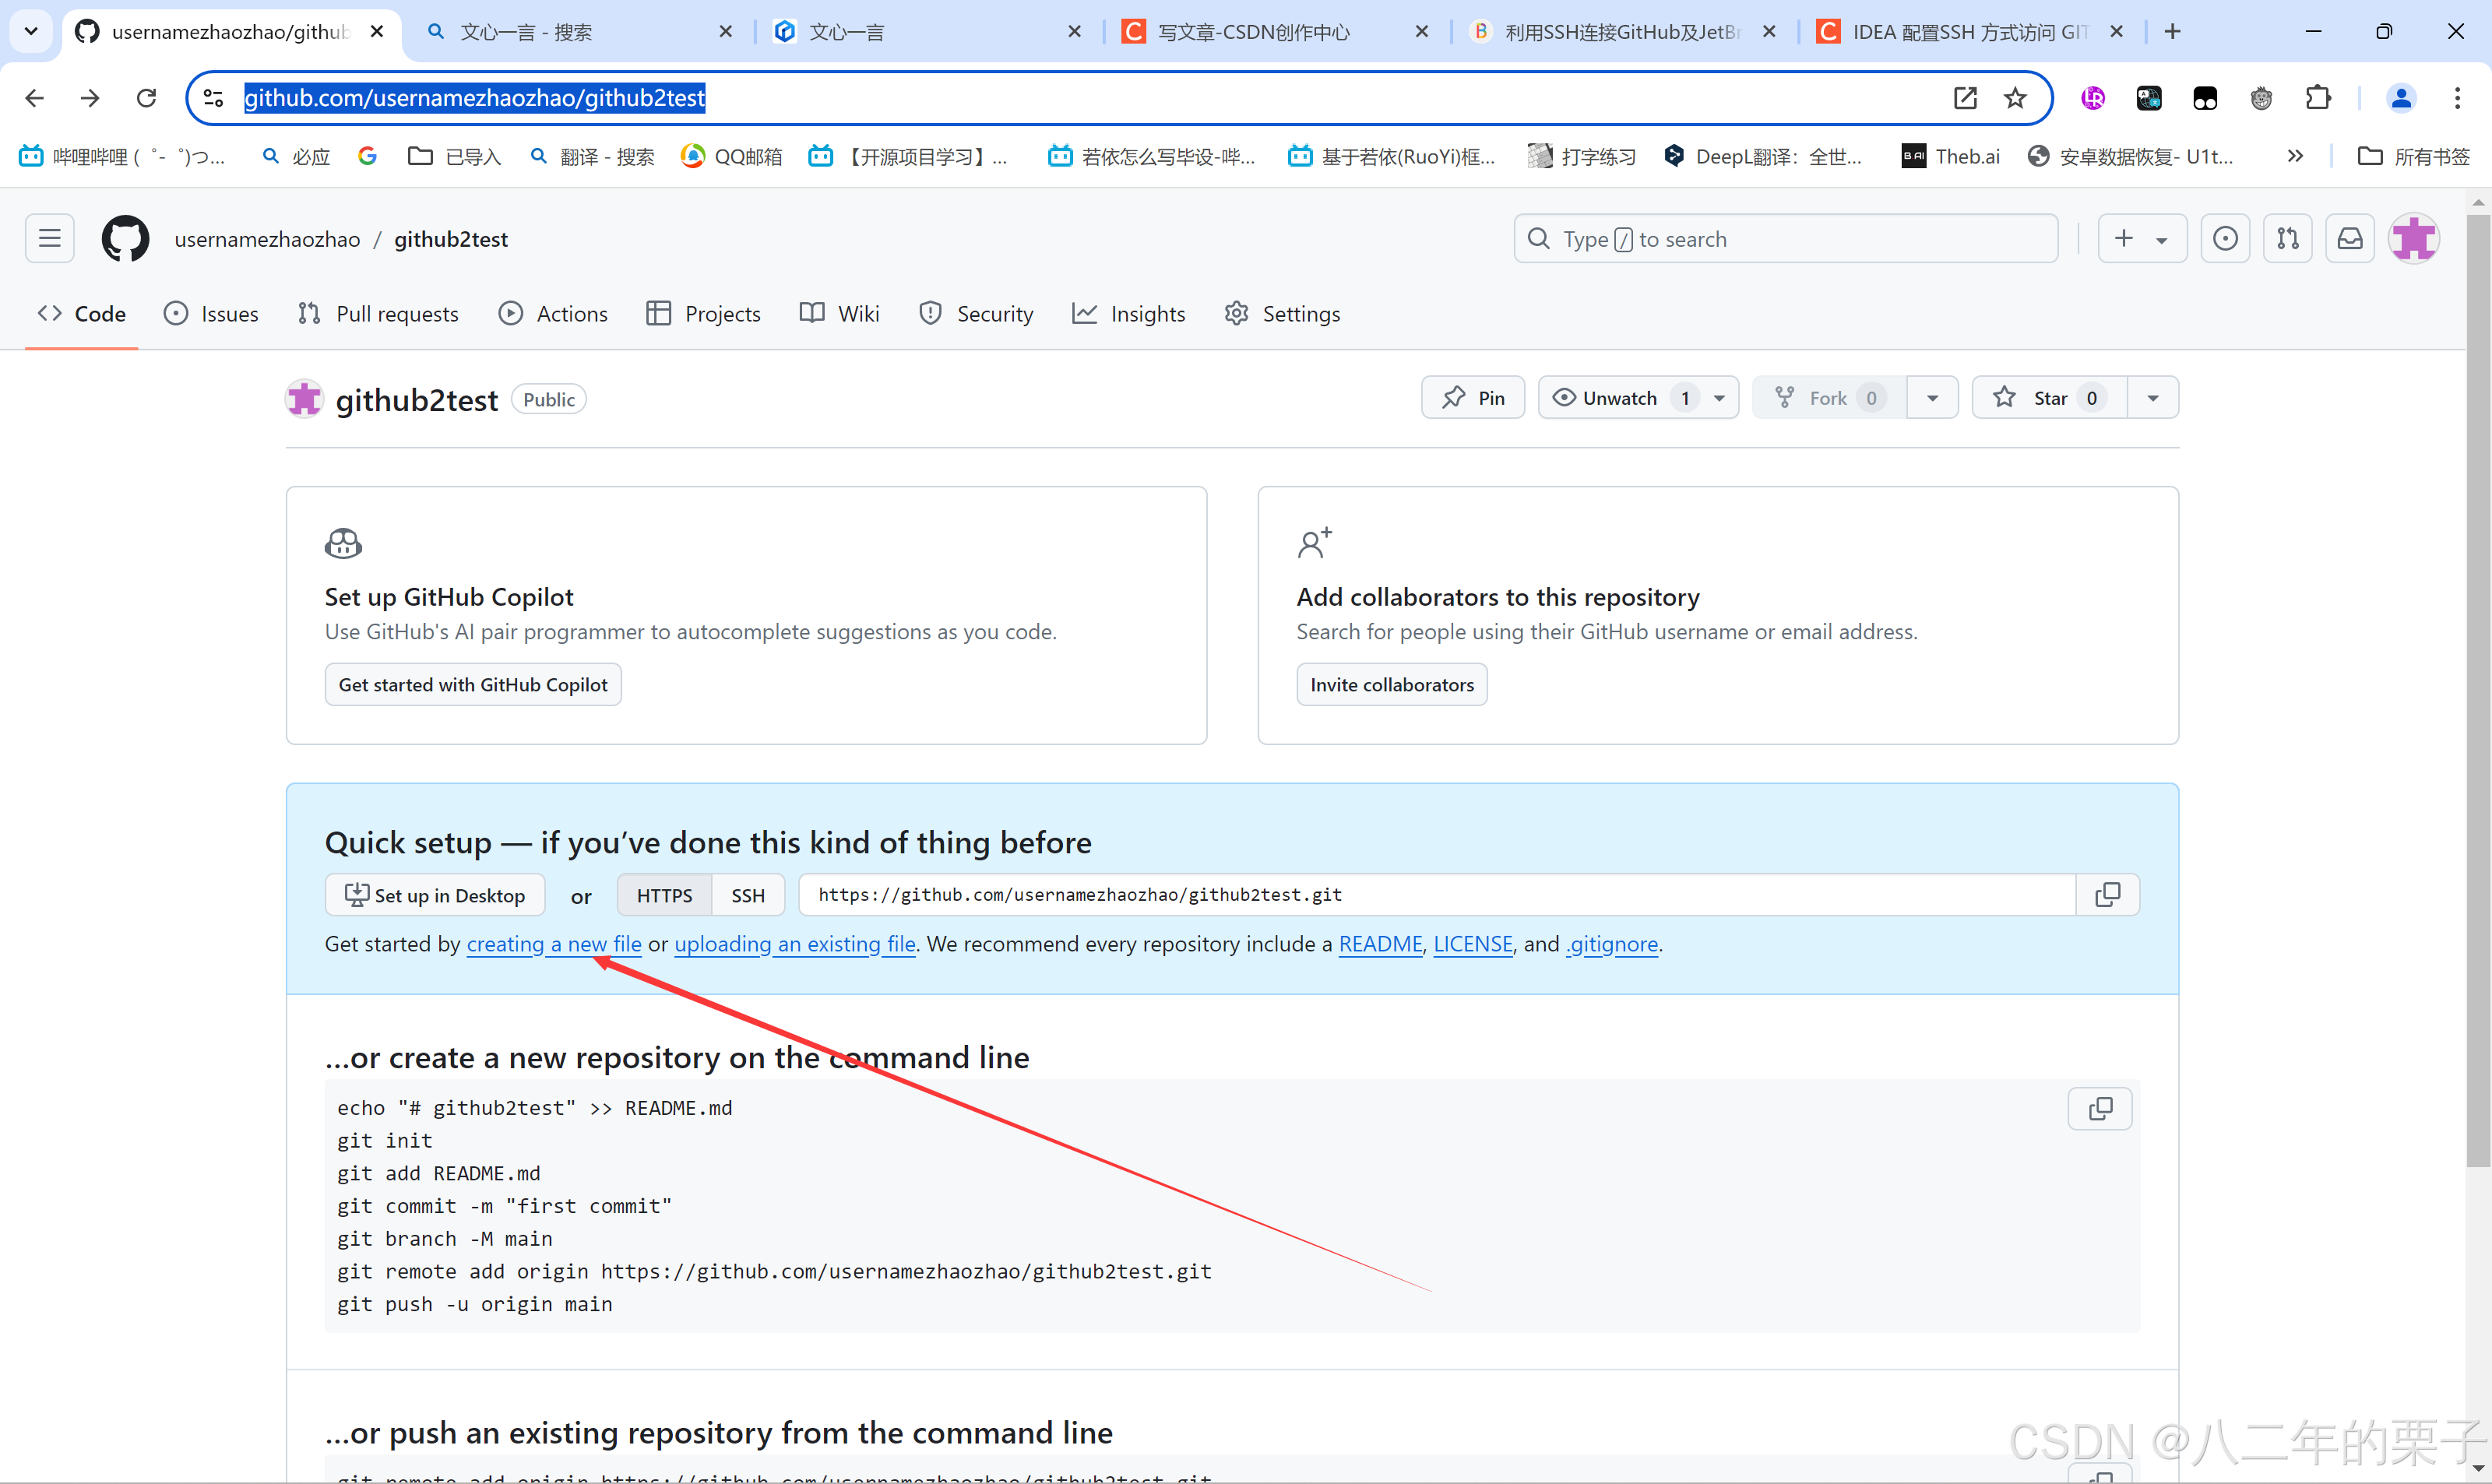This screenshot has height=1484, width=2492.
Task: Go to usernamezhaozhao profile breadcrumb
Action: pyautogui.click(x=267, y=239)
